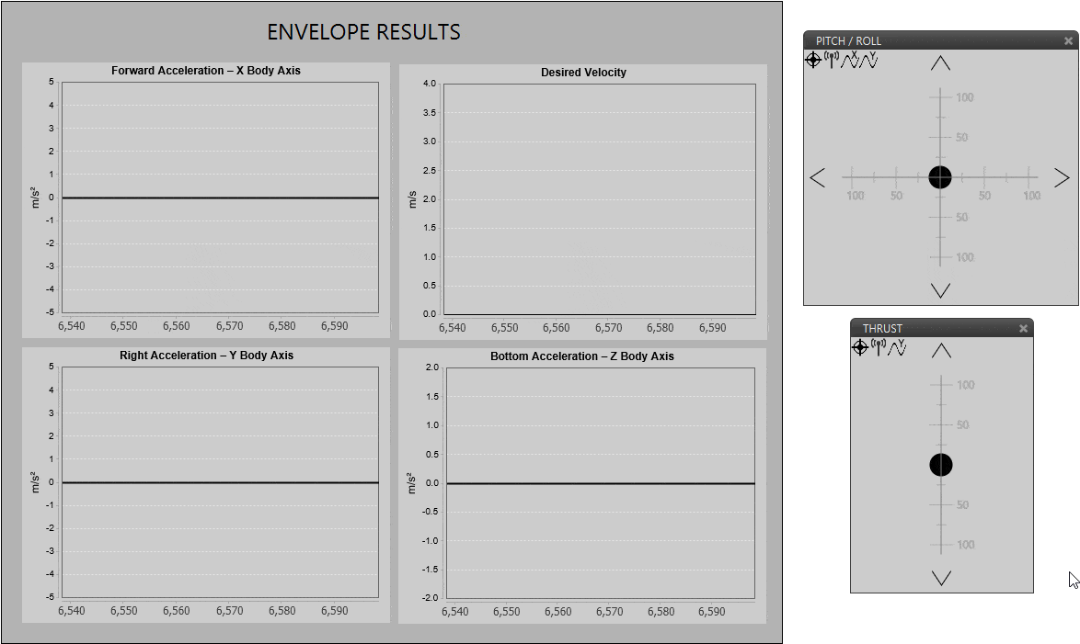The image size is (1080, 644).
Task: Click the Y sine wave icon in Pitch/Roll
Action: [868, 60]
